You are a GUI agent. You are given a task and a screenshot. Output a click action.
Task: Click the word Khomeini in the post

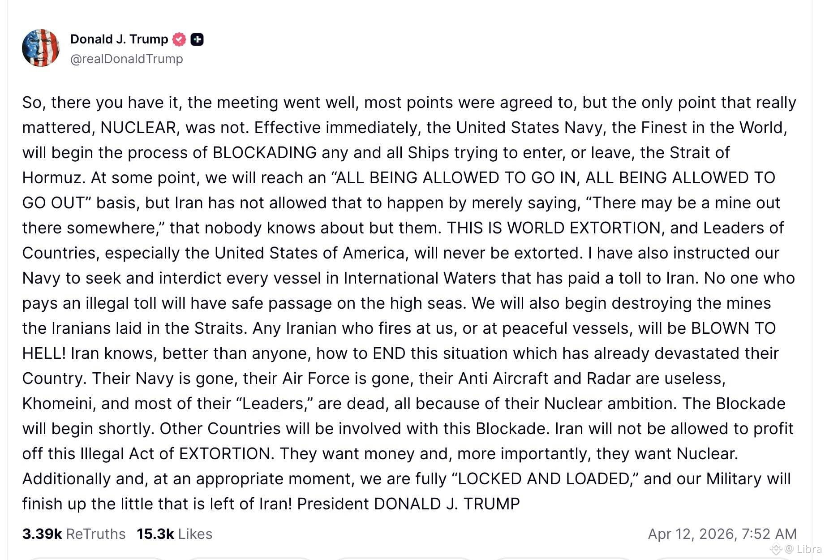58,404
